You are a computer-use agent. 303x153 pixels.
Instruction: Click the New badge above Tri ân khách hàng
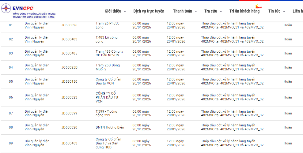pyautogui.click(x=259, y=7)
